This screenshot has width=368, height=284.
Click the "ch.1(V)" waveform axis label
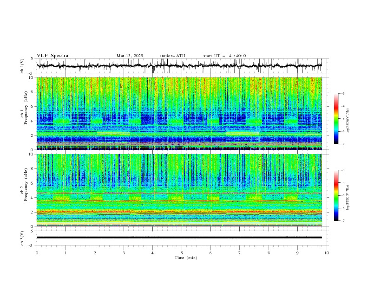(x=22, y=66)
